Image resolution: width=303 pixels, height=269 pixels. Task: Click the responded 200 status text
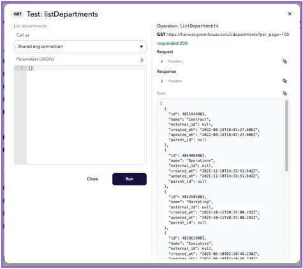pyautogui.click(x=172, y=43)
